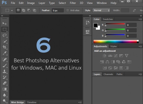Add a Brightness/Contrast adjustment
This screenshot has height=104, width=143.
105,56
